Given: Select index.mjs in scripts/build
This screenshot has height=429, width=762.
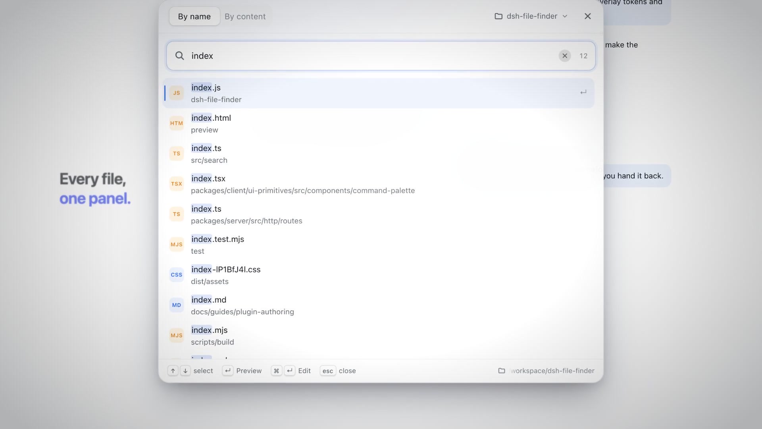Looking at the screenshot, I should point(379,336).
